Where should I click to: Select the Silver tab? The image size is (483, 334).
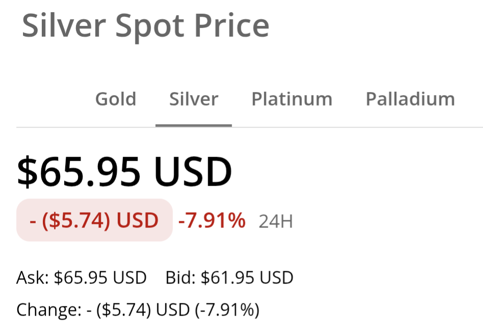coord(194,99)
